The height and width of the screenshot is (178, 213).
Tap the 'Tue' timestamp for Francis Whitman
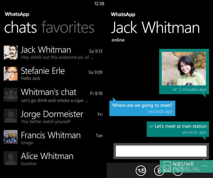pyautogui.click(x=99, y=136)
